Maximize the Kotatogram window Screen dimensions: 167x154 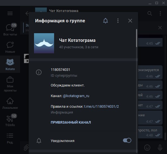pos(157,3)
